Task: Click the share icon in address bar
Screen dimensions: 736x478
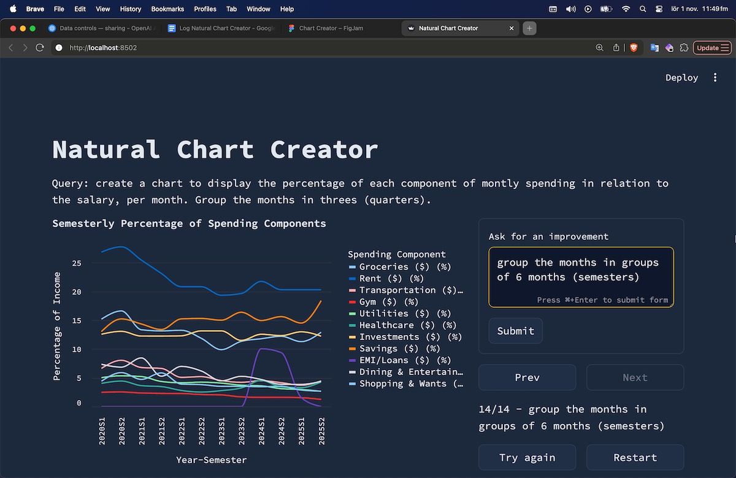Action: click(x=616, y=47)
